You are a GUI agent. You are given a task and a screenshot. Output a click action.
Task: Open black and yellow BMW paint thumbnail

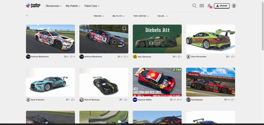(x=104, y=82)
